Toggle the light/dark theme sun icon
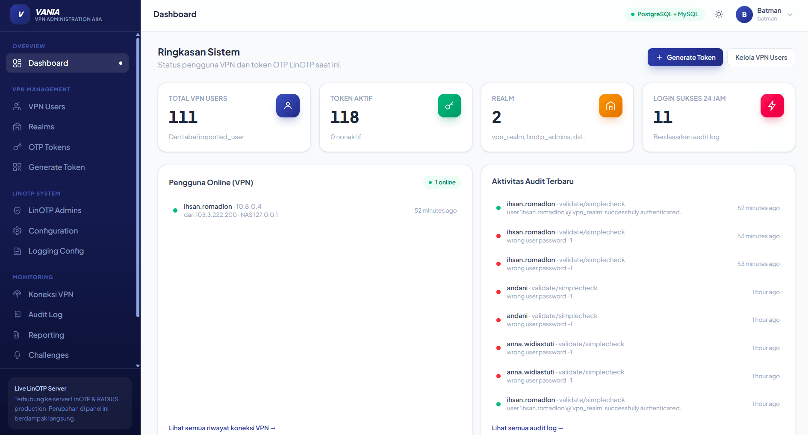 [x=719, y=14]
